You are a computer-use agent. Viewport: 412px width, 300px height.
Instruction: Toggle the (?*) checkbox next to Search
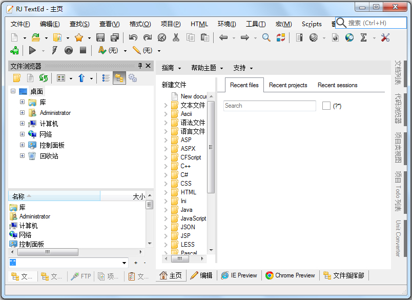tap(326, 106)
